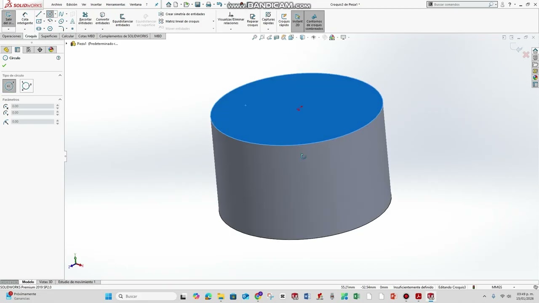Switch to the Operaciones tab

pyautogui.click(x=11, y=36)
